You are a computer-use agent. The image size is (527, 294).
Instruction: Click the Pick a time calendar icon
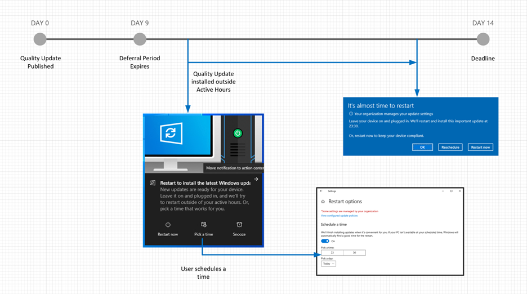click(203, 225)
